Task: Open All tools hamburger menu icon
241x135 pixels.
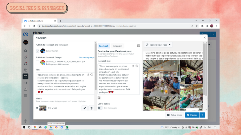Action: [26, 96]
